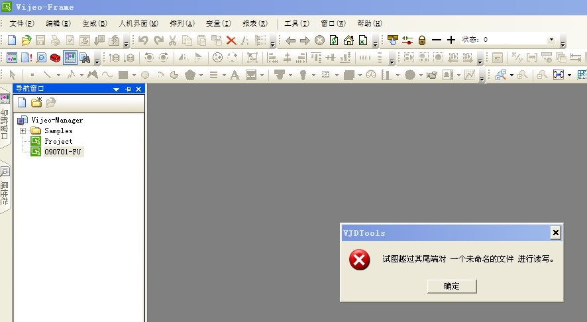Open the 状态 state dropdown list
The height and width of the screenshot is (322, 587).
click(x=551, y=40)
